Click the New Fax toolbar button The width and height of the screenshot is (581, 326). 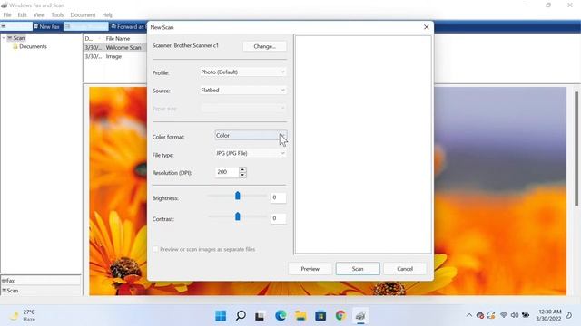point(46,26)
